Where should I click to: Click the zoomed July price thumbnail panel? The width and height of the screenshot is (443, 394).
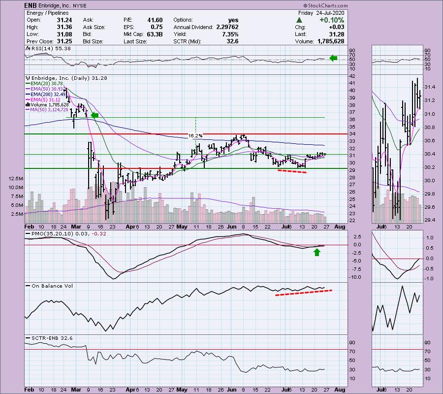(397, 149)
